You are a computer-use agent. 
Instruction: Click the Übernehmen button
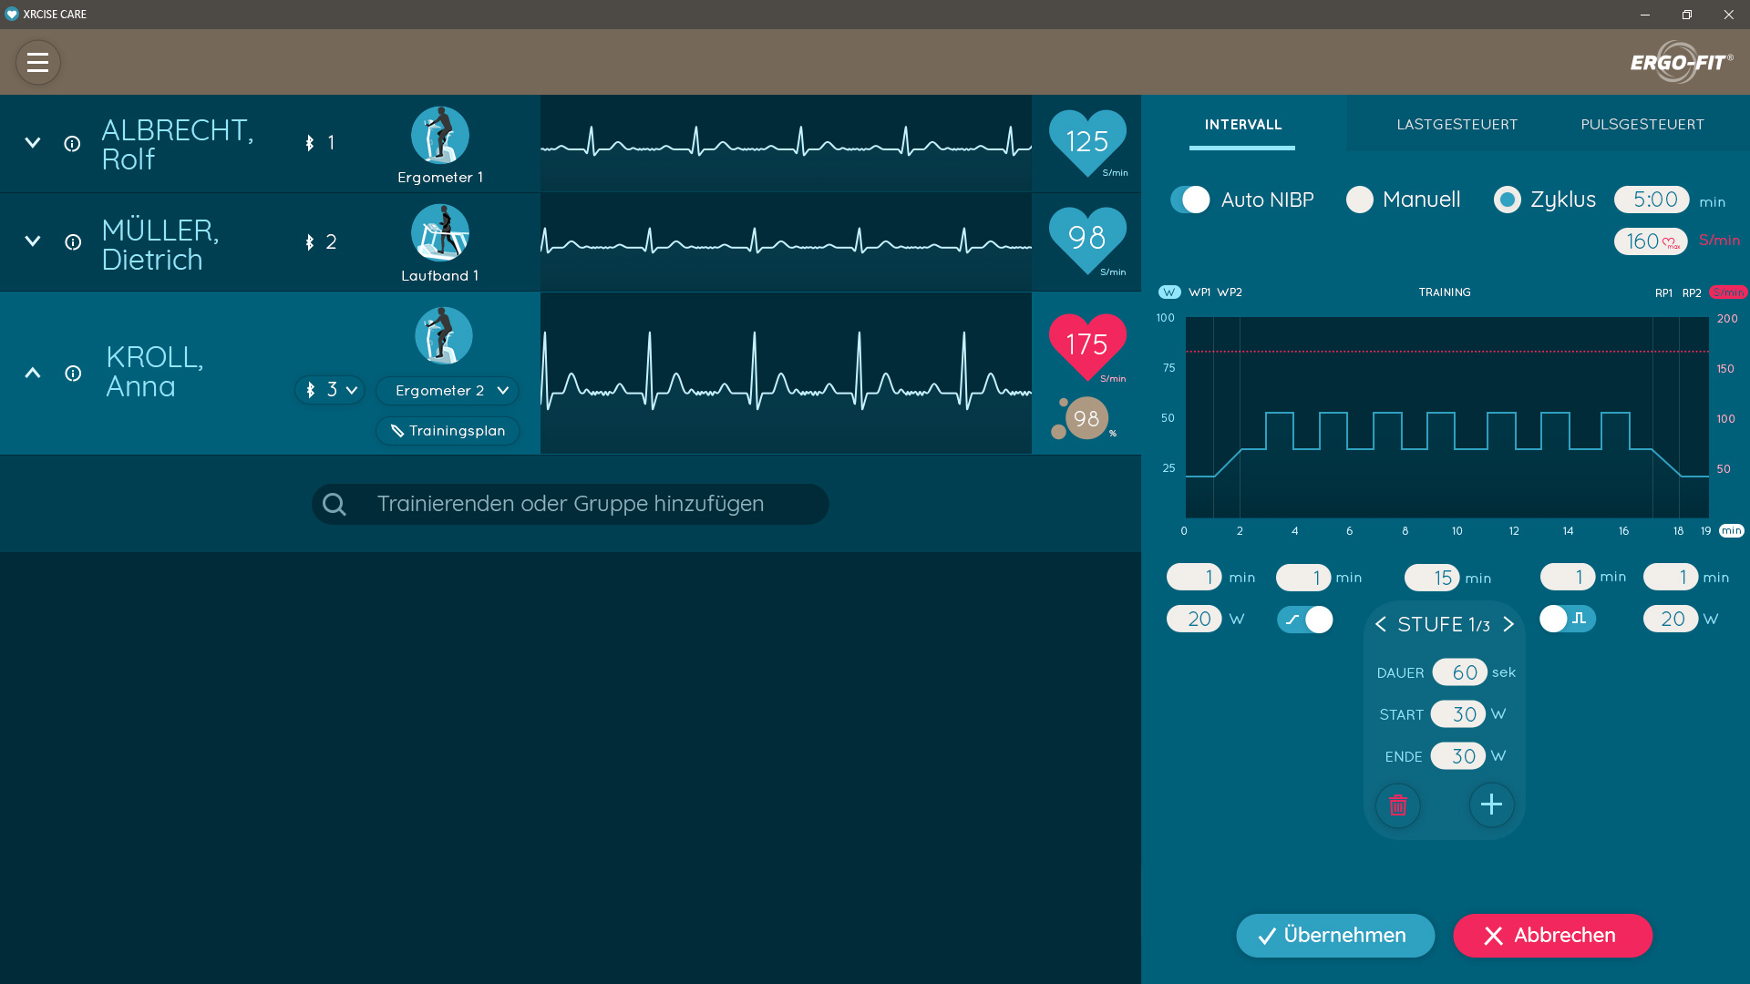pyautogui.click(x=1335, y=936)
